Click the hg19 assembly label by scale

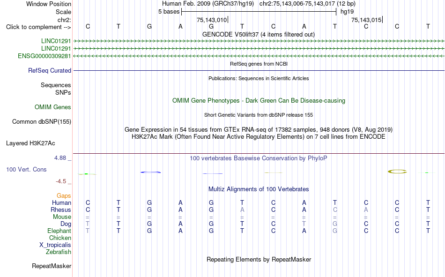tap(347, 12)
